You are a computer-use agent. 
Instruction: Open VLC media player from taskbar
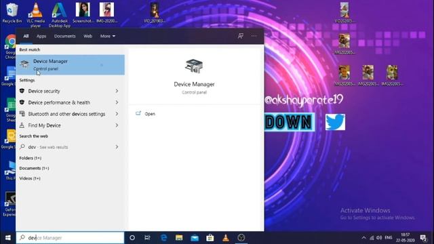click(226, 238)
